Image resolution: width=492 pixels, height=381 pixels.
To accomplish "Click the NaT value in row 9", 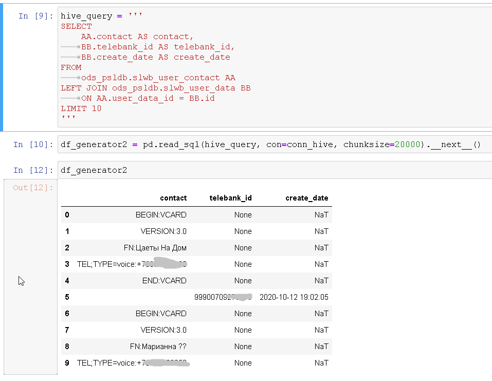I will coord(321,362).
